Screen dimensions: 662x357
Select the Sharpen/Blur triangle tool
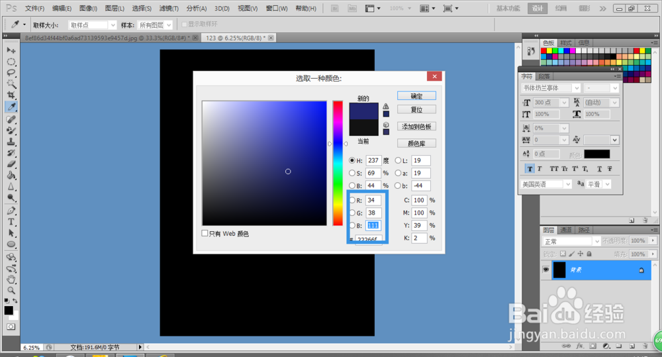tap(11, 186)
